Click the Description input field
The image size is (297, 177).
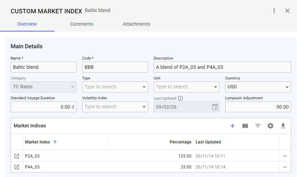[x=222, y=67]
